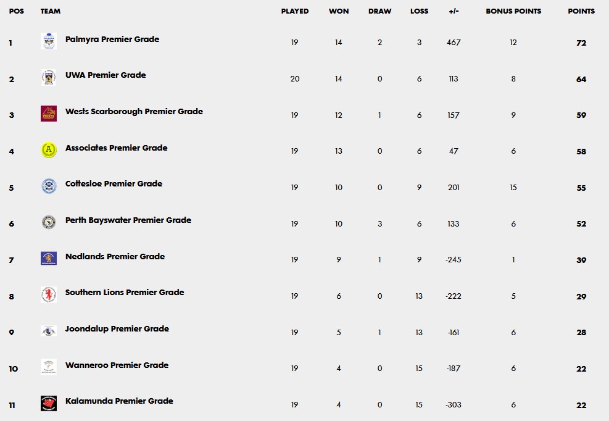Open the Nedlands blue club logo

(49, 258)
